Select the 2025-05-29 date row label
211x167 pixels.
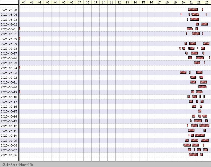coord(9,44)
